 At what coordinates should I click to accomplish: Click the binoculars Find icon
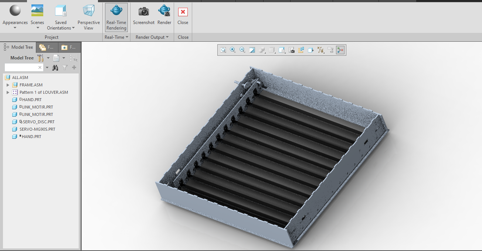[55, 68]
